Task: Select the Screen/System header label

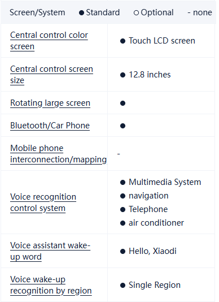Action: (x=37, y=12)
